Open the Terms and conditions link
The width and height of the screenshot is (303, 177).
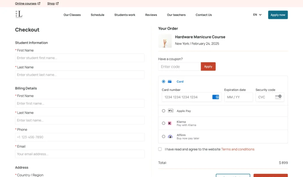point(238,149)
